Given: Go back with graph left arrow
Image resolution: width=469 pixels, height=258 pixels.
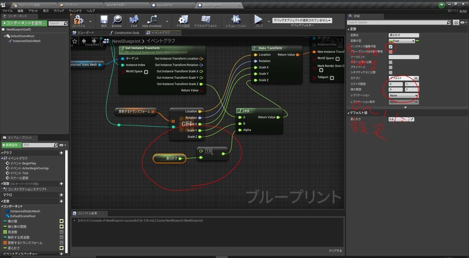Looking at the screenshot, I should point(84,41).
